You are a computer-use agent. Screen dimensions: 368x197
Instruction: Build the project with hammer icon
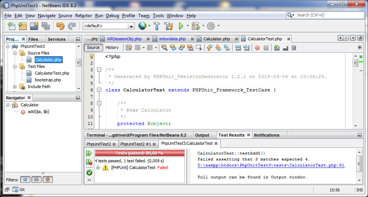coord(157,26)
